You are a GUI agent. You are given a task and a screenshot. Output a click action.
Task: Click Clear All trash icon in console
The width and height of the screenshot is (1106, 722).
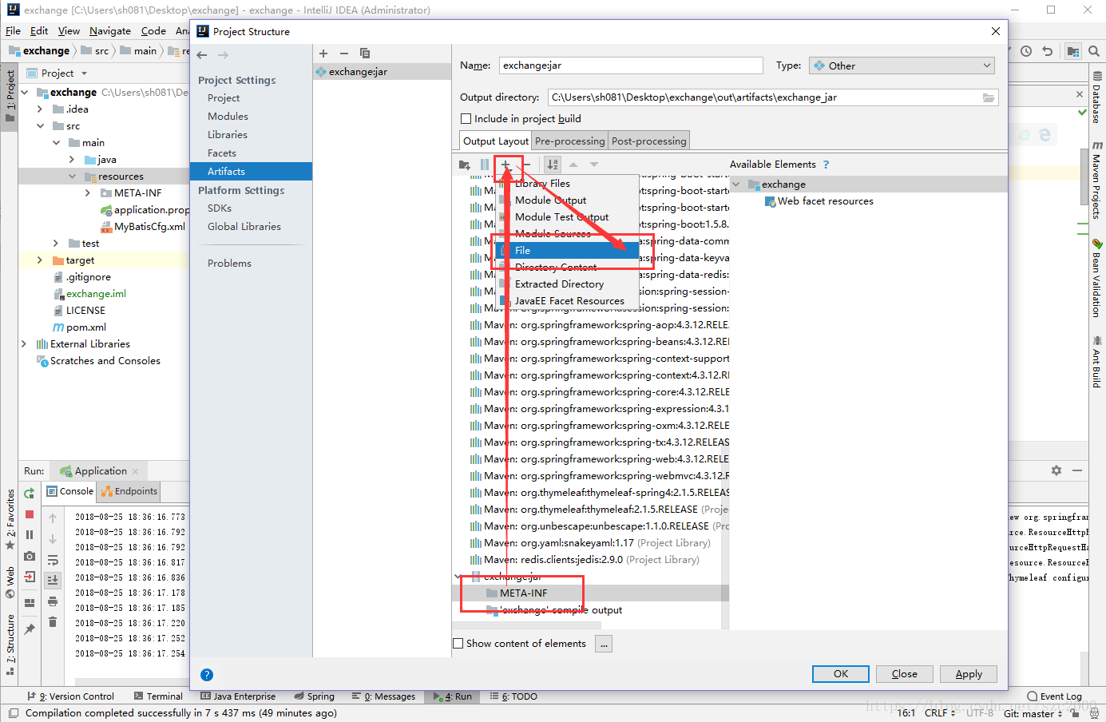53,622
